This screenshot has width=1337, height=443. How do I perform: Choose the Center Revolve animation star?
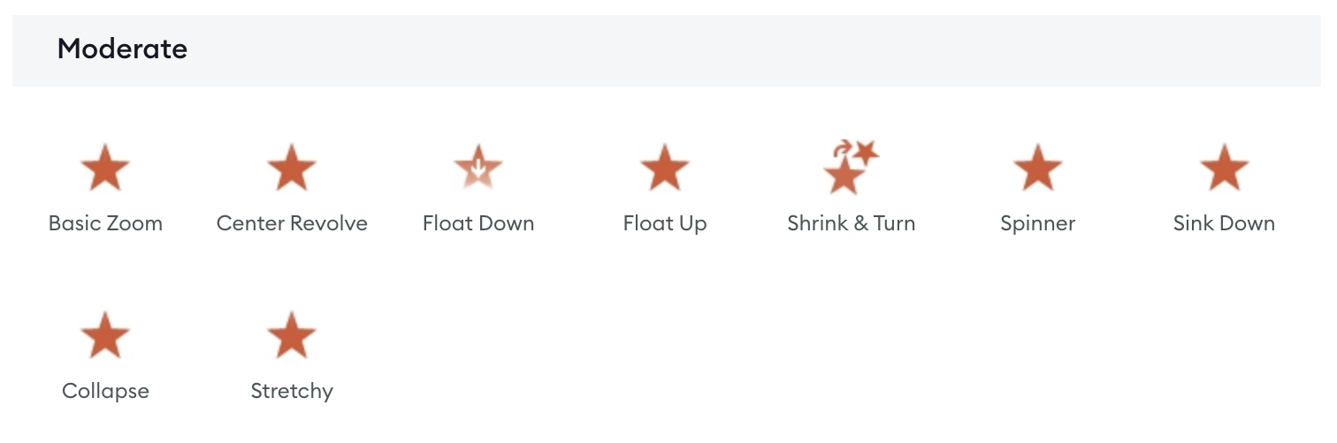pos(292,168)
